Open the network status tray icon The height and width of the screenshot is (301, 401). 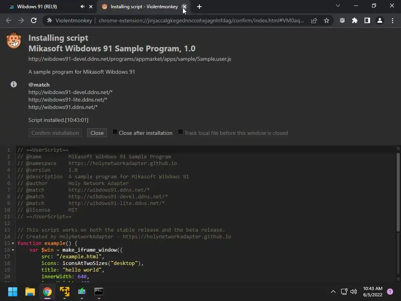point(344,292)
